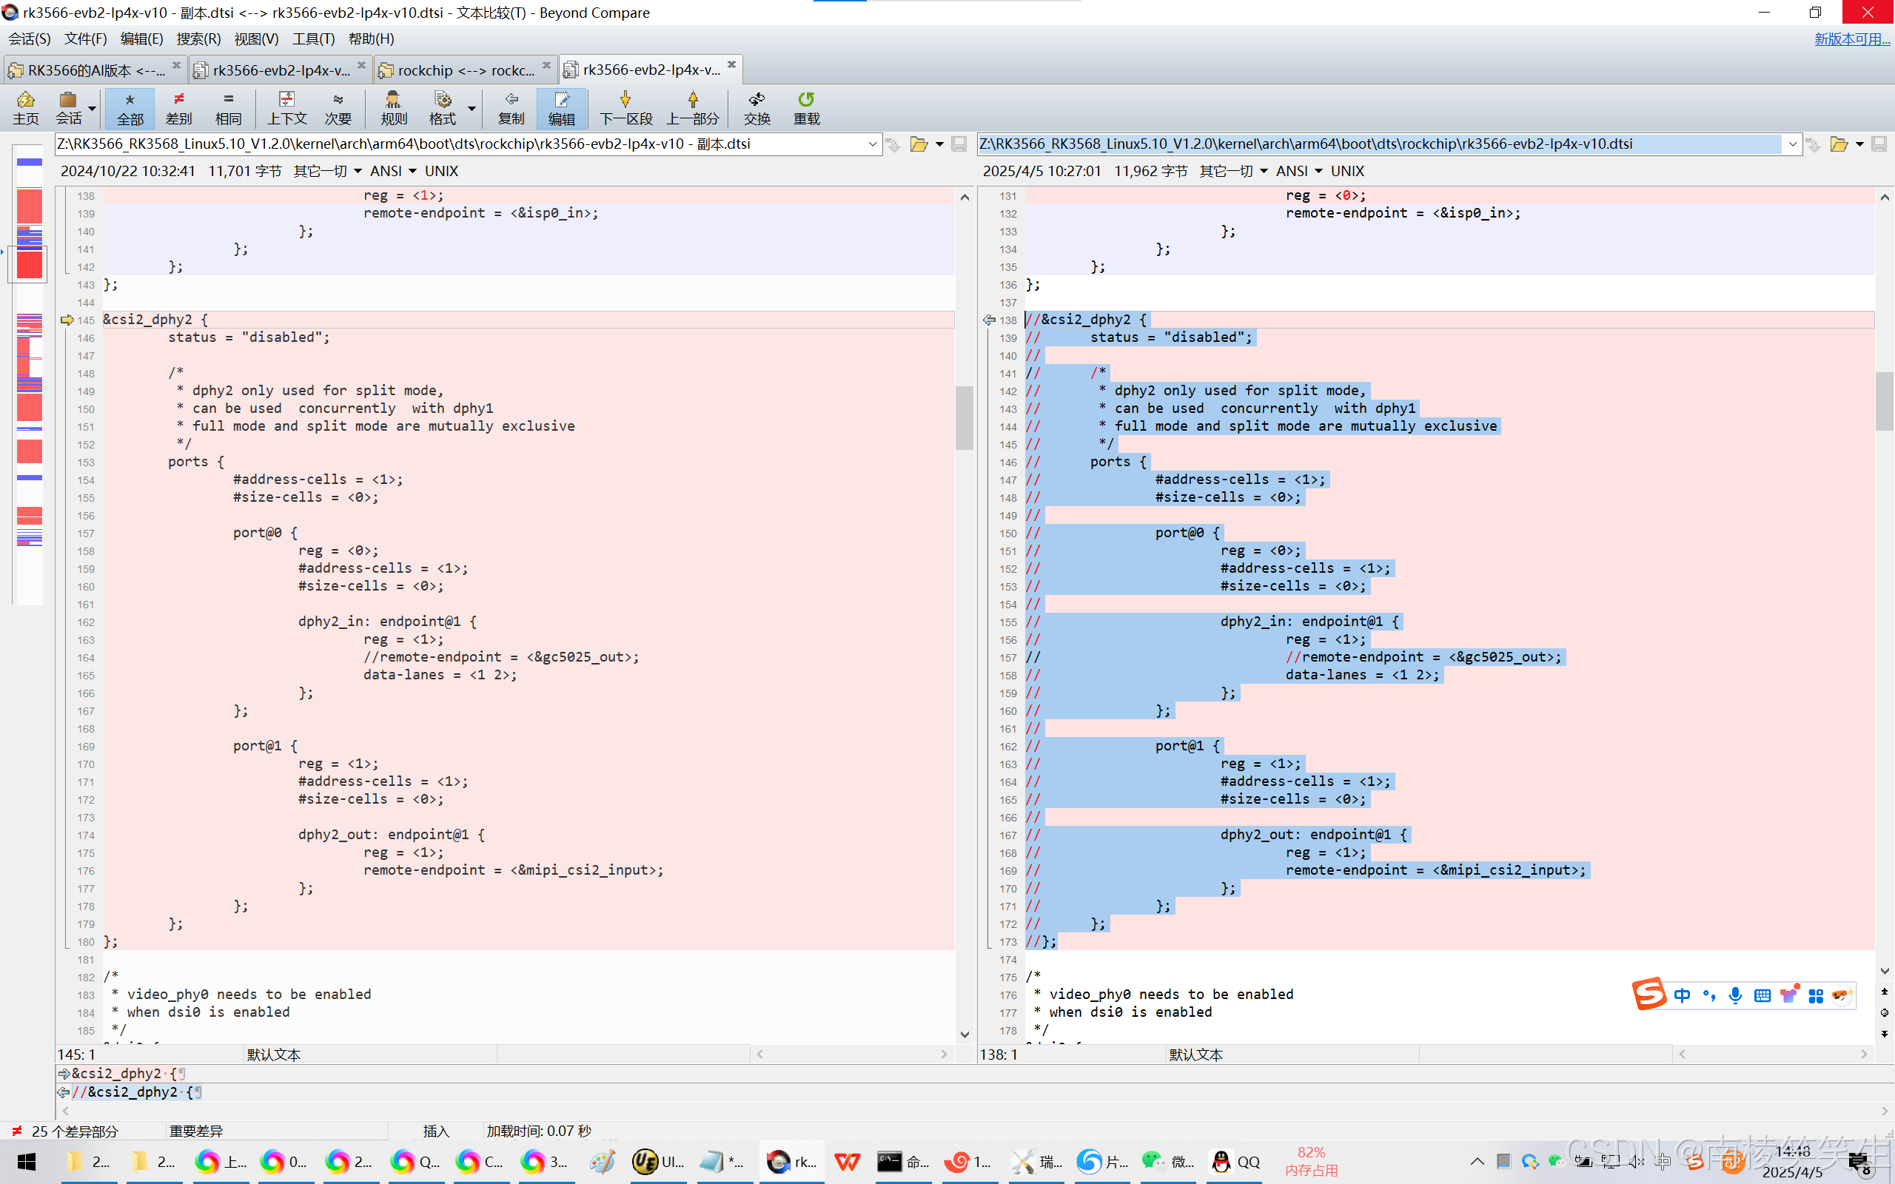Click the 交换 swap sides icon

757,107
